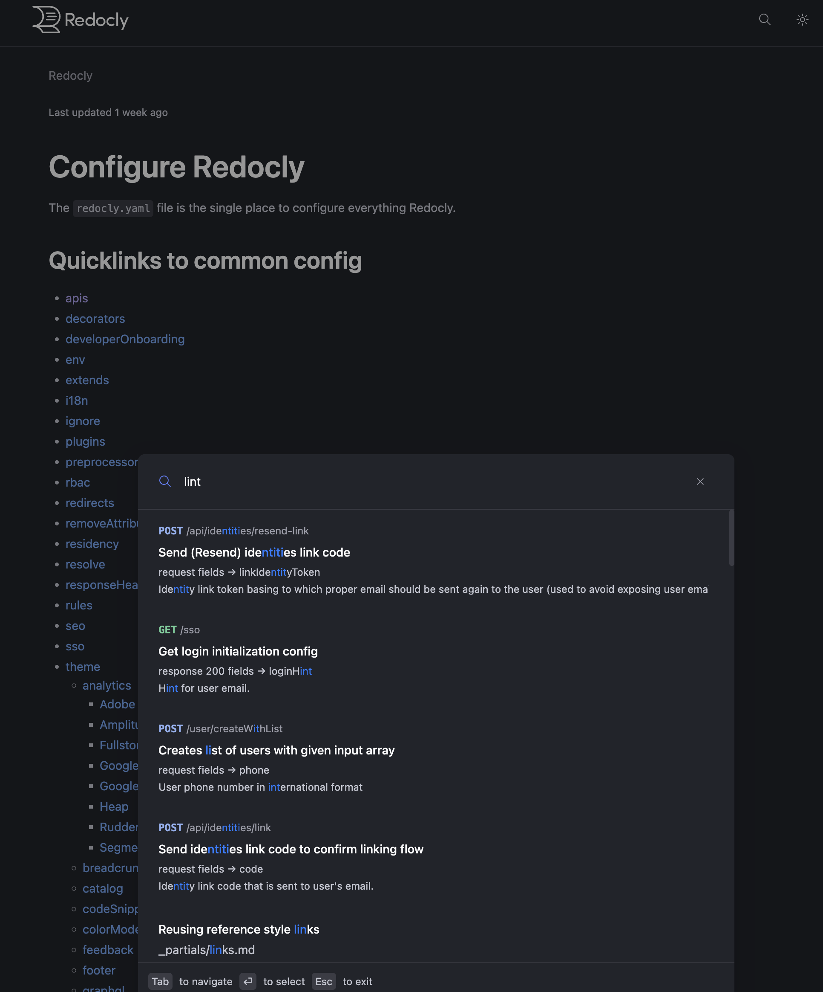Image resolution: width=823 pixels, height=992 pixels.
Task: Open result 'Get login initialization config'
Action: click(238, 651)
